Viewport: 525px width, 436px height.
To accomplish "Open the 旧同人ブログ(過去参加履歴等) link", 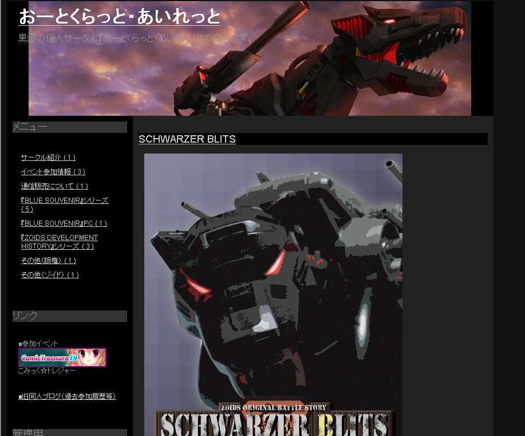I will [x=68, y=396].
